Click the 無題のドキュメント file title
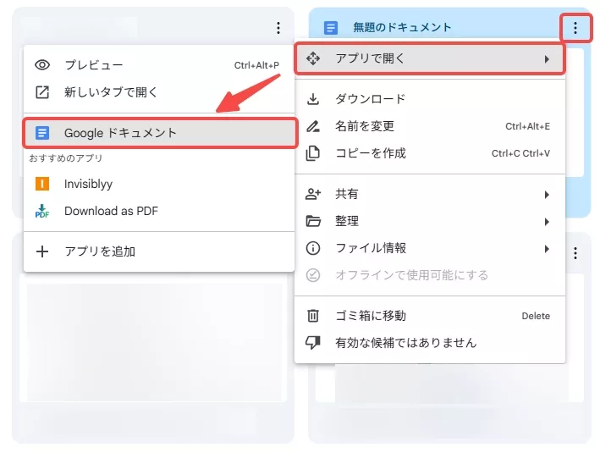600x453 pixels. tap(402, 28)
